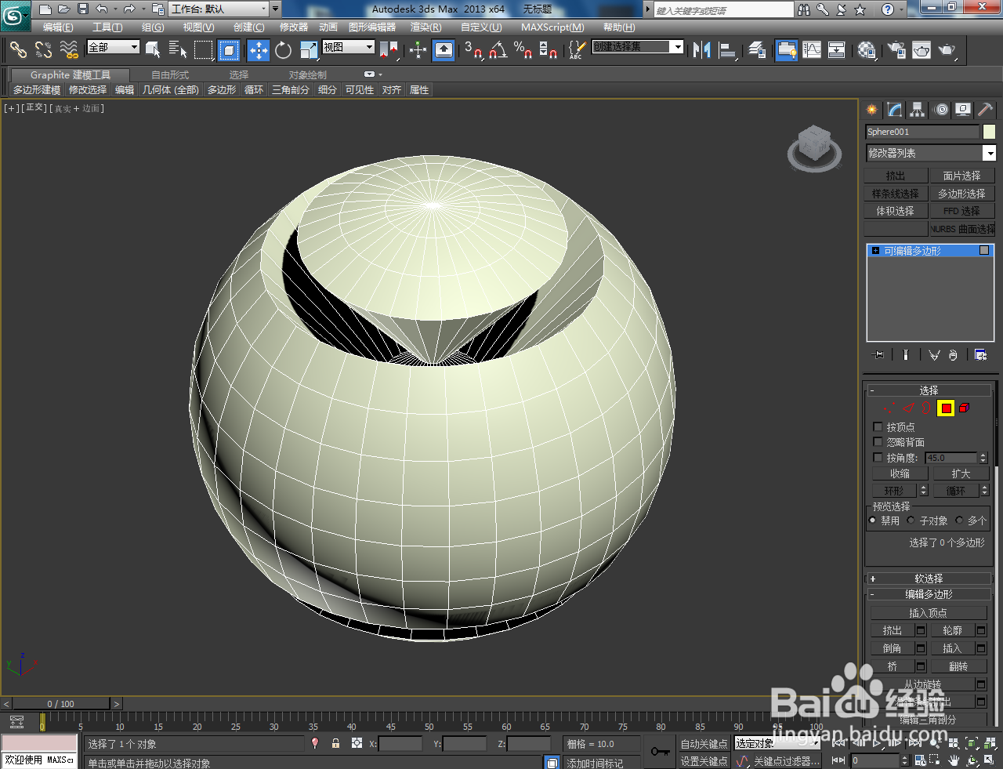Open the Rendered Frame Window icon
Image resolution: width=1003 pixels, height=769 pixels.
point(922,50)
